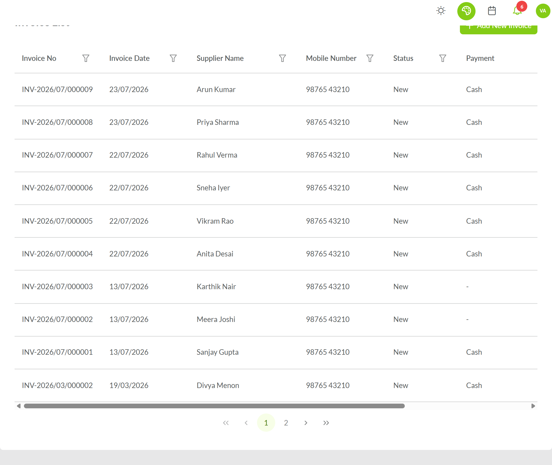Open the calendar icon in header
This screenshot has height=465, width=552.
[x=492, y=11]
